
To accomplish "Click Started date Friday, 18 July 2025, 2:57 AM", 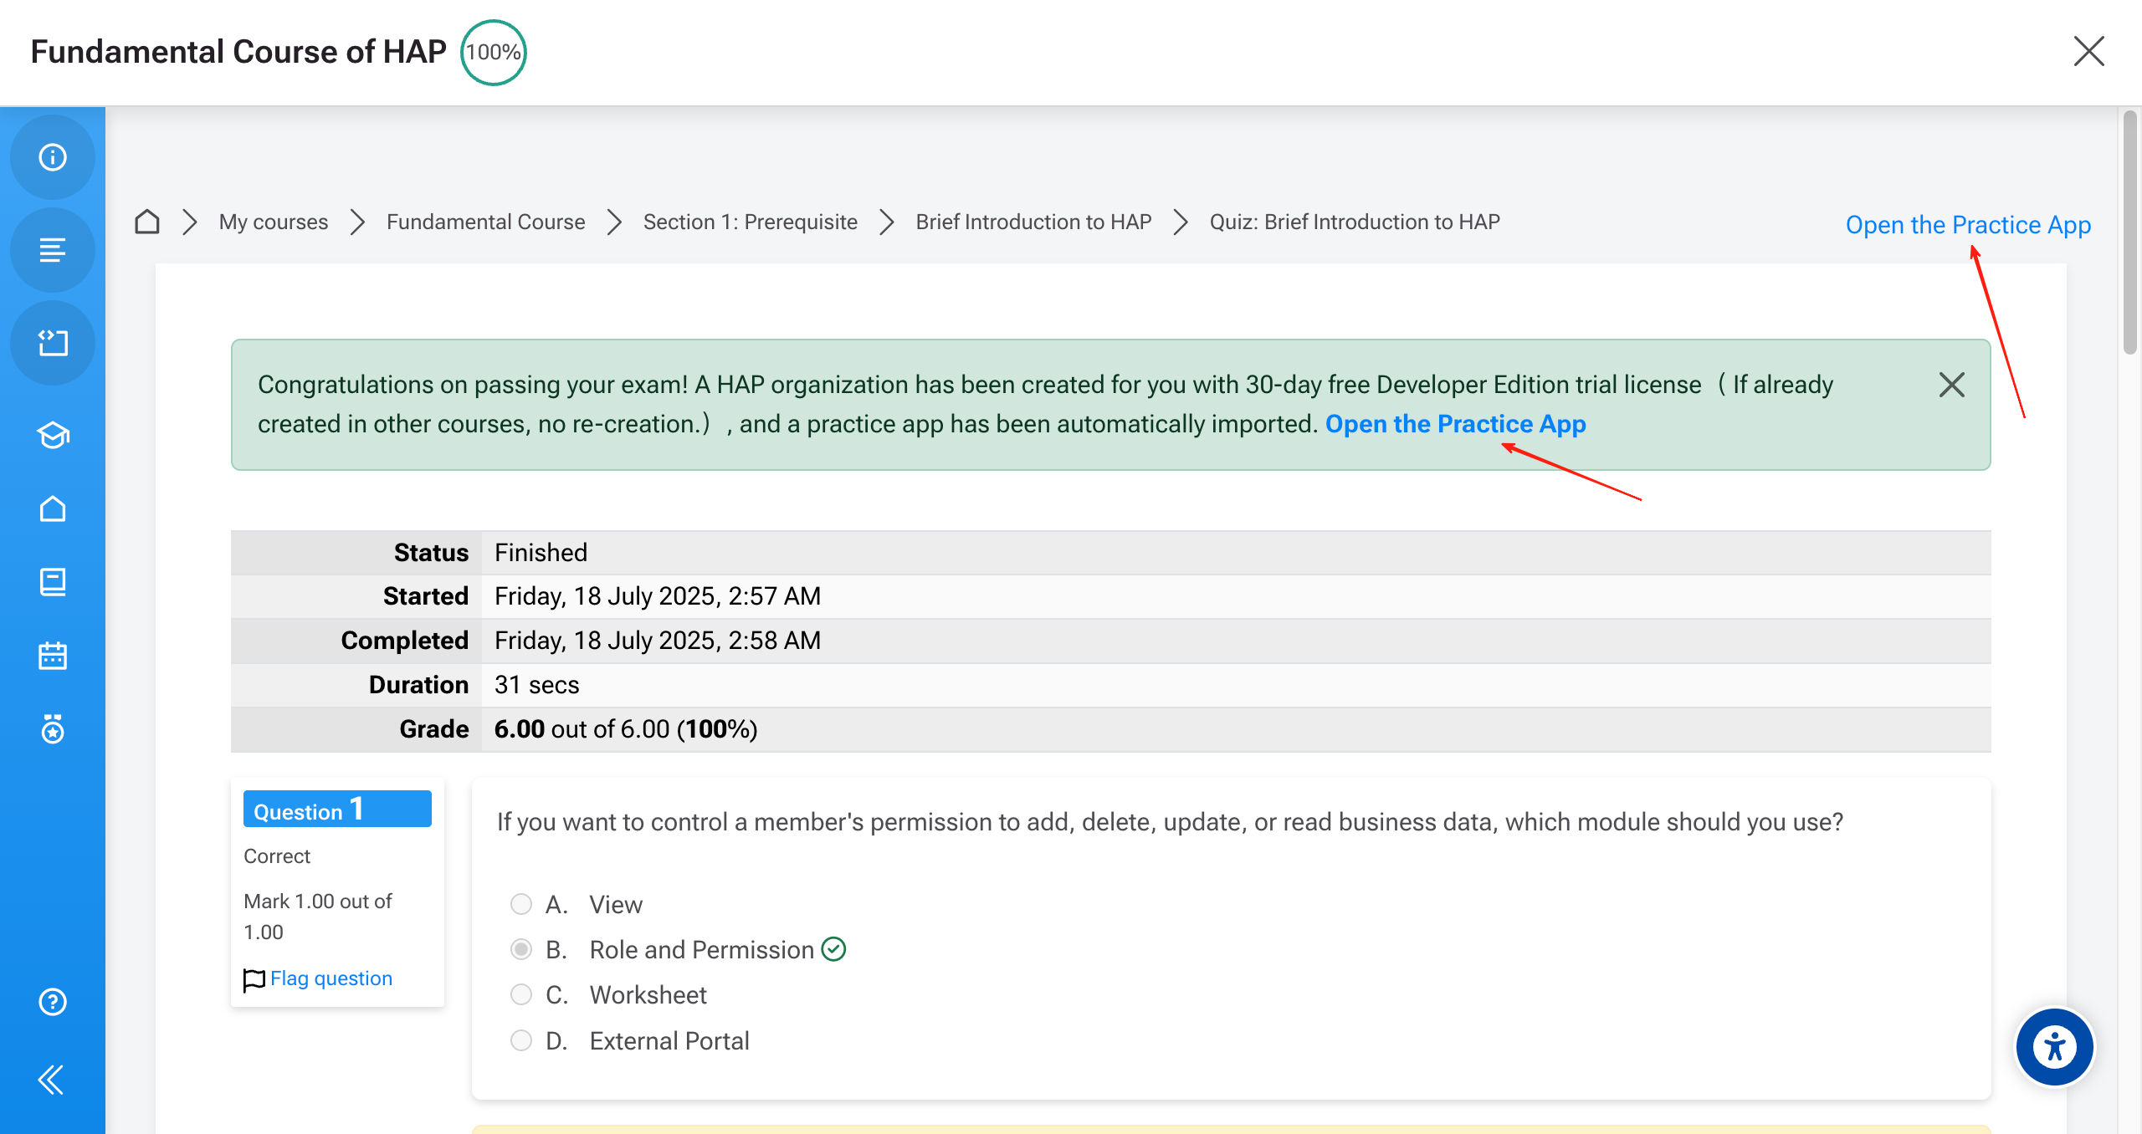I will (x=658, y=596).
